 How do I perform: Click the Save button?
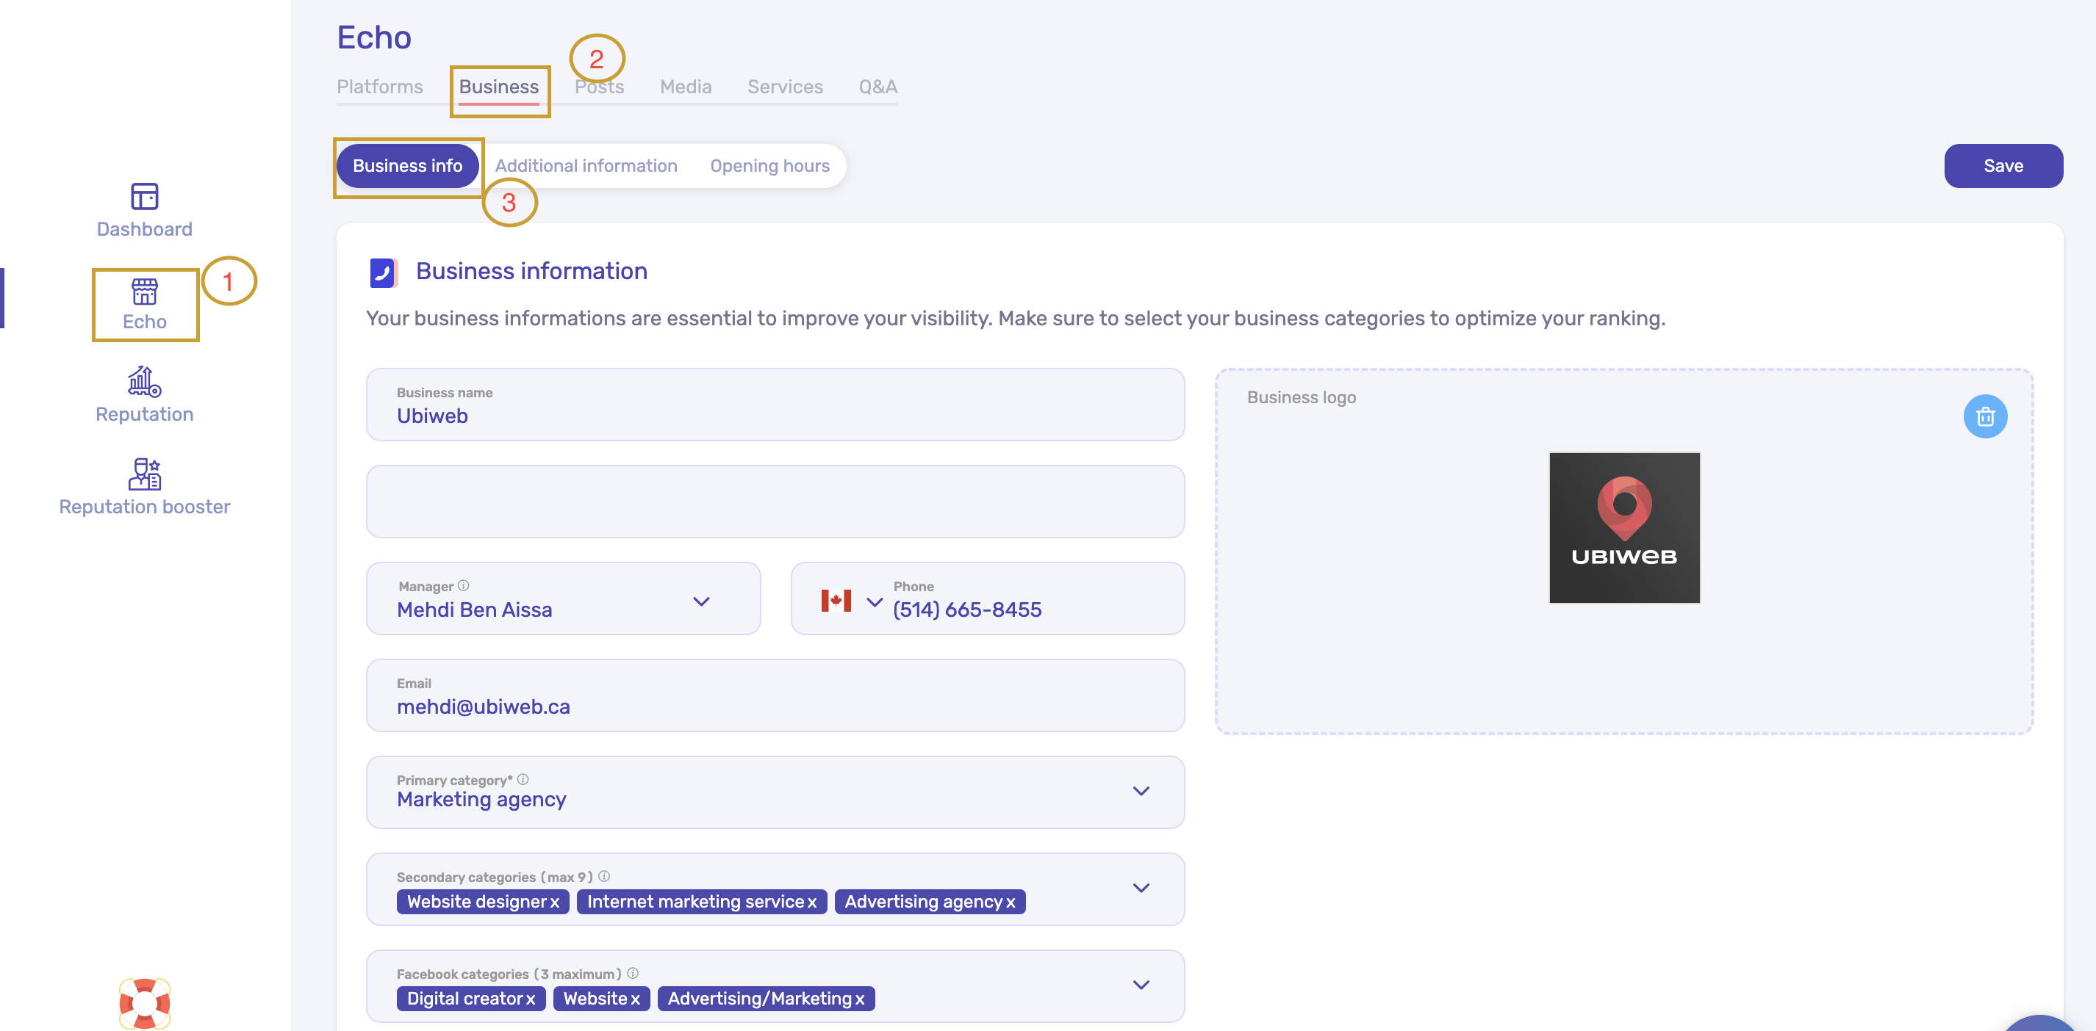coord(2003,166)
